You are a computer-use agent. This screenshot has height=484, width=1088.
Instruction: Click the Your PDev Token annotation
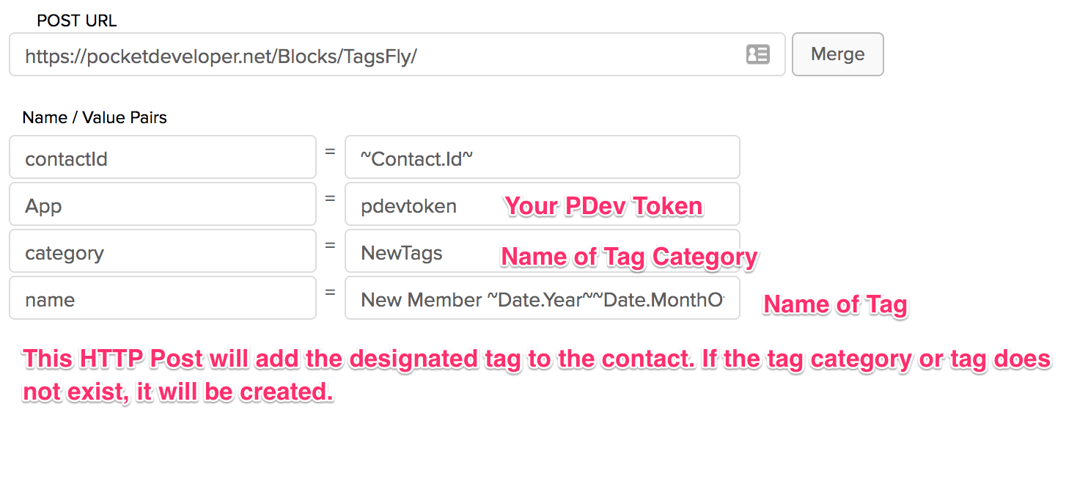(604, 206)
